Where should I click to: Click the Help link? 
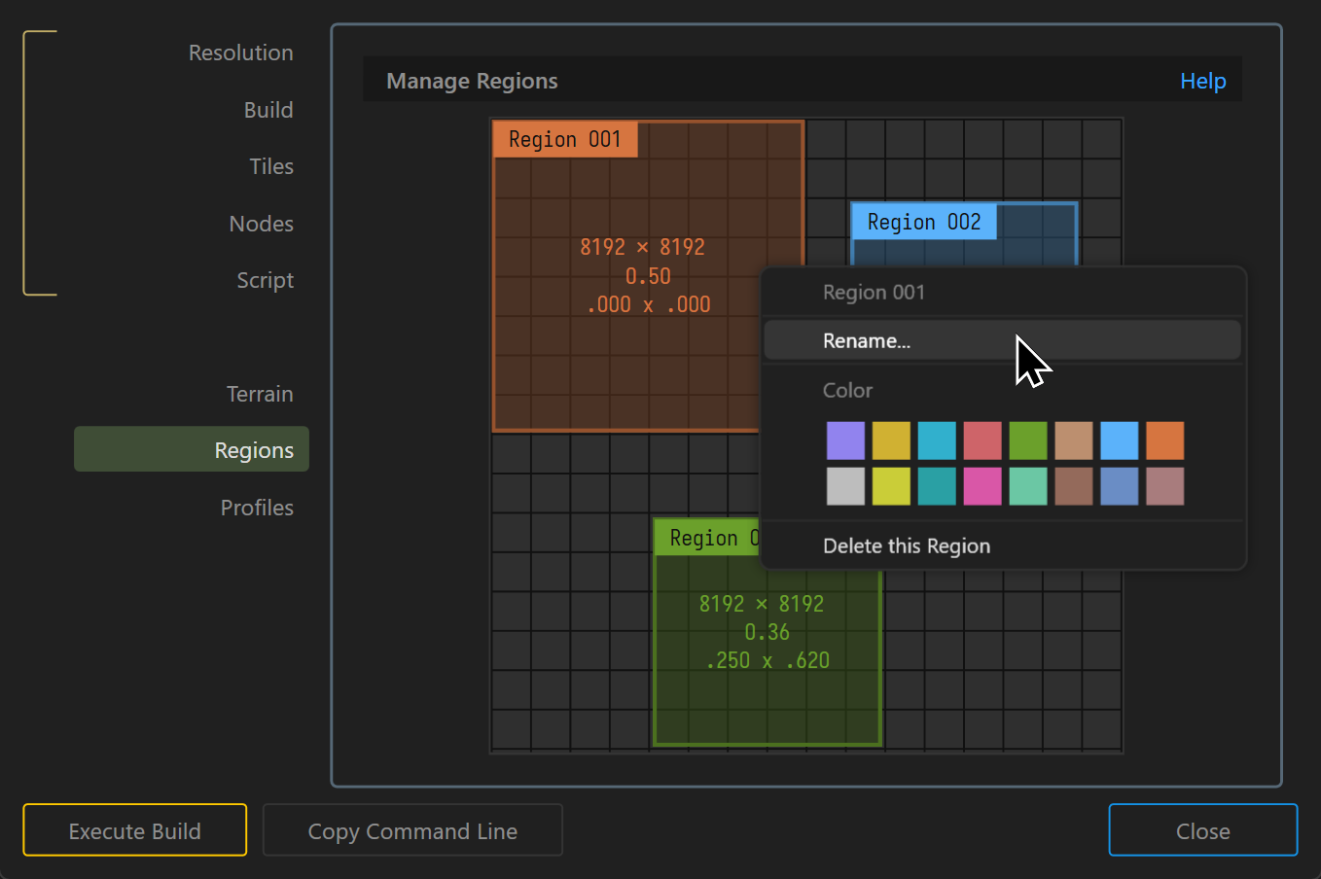(1202, 81)
